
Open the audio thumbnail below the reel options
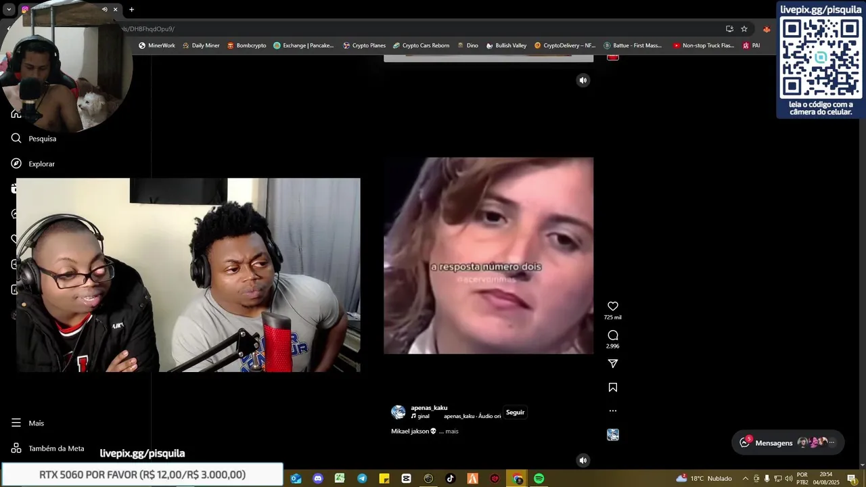[613, 435]
